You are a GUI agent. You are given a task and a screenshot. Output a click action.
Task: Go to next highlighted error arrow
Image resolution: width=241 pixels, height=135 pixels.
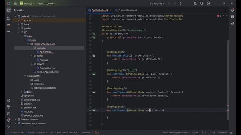pyautogui.click(x=227, y=16)
